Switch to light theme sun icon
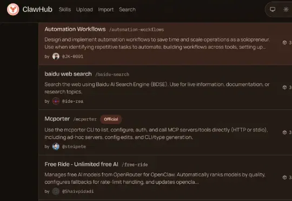This screenshot has height=201, width=292. pos(286,9)
